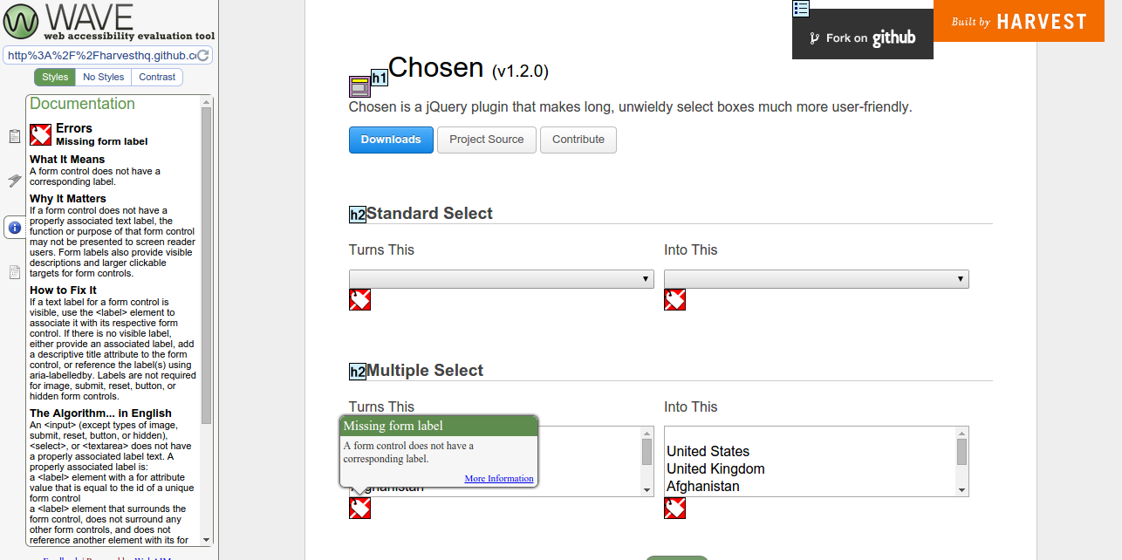This screenshot has height=560, width=1122.
Task: Select United Kingdom in the multiple select list
Action: (715, 468)
